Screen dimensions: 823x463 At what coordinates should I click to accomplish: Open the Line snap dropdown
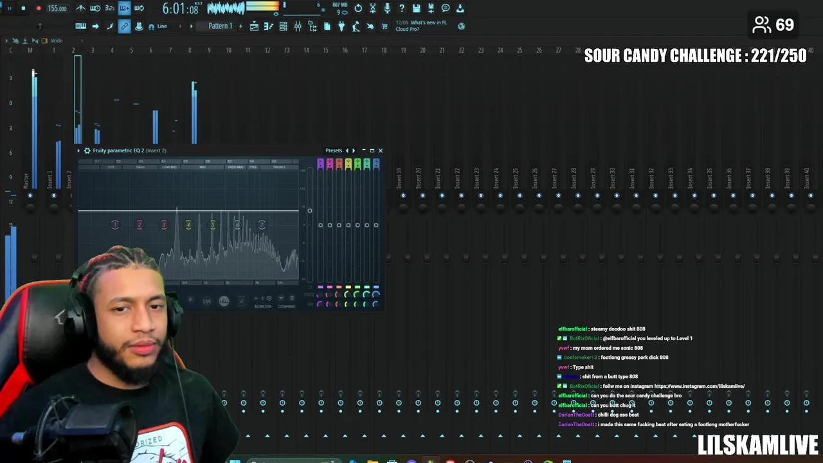point(170,26)
